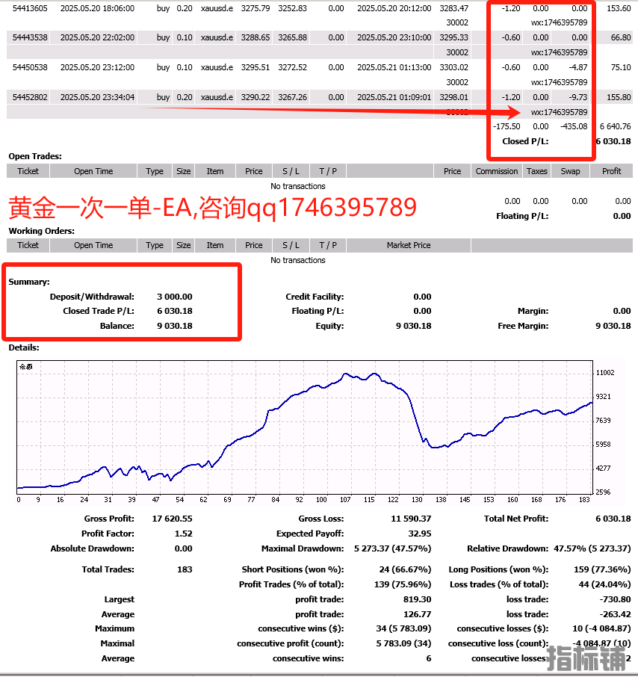The image size is (638, 677).
Task: Select open price 3290.22
Action: pos(255,97)
